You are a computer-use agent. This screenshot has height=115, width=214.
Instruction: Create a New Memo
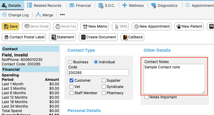95,26
